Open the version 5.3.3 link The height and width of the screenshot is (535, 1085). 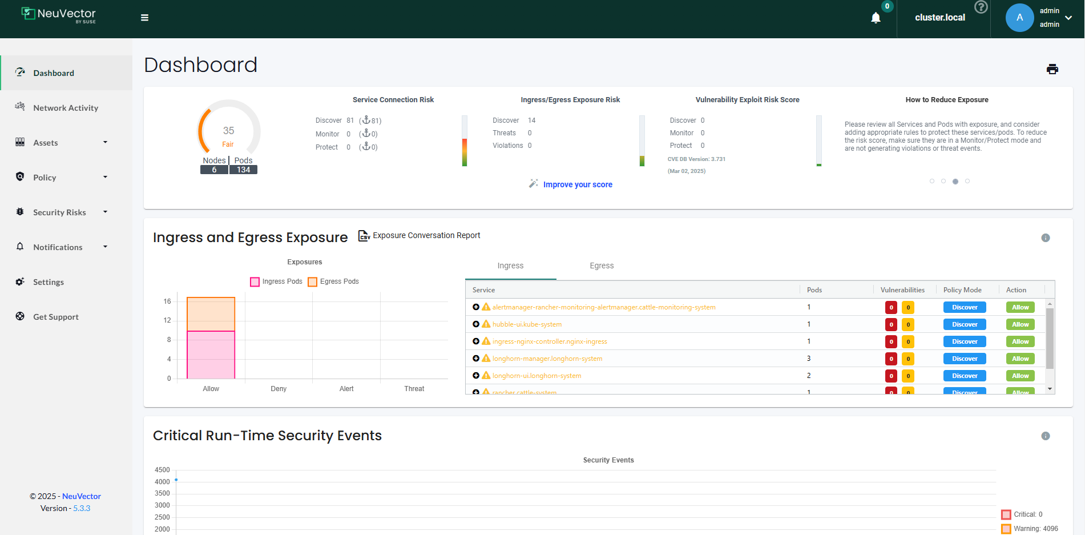82,508
